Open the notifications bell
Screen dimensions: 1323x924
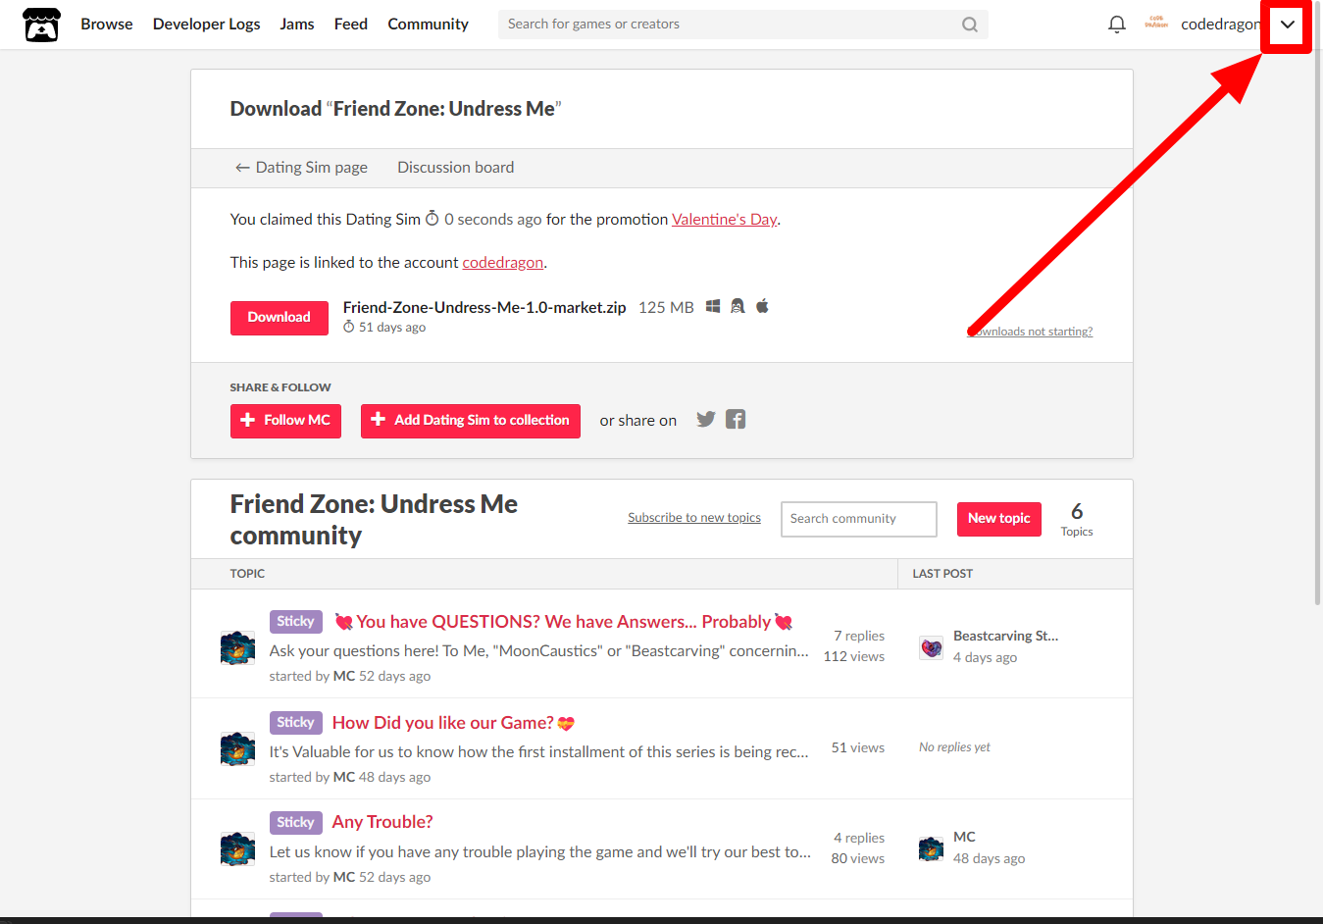pyautogui.click(x=1116, y=25)
